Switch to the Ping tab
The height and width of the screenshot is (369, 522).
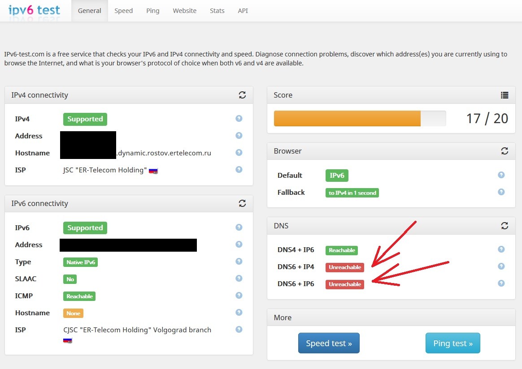153,11
